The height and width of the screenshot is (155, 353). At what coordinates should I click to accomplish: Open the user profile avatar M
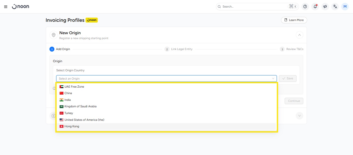point(345,7)
